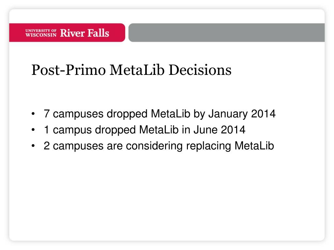The image size is (334, 250).
Task: Select the Post-Primo MetaLib Decisions title
Action: coord(131,70)
